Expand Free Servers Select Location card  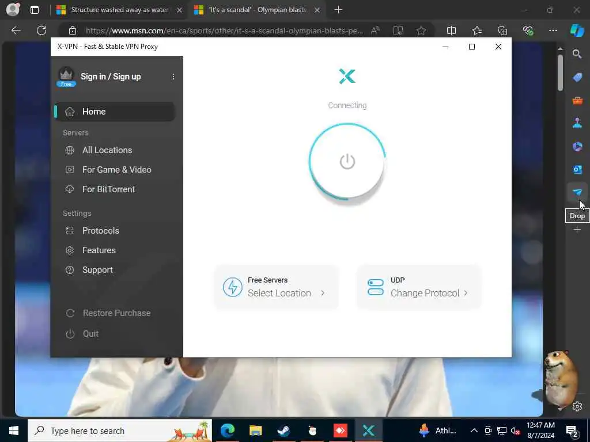(276, 287)
